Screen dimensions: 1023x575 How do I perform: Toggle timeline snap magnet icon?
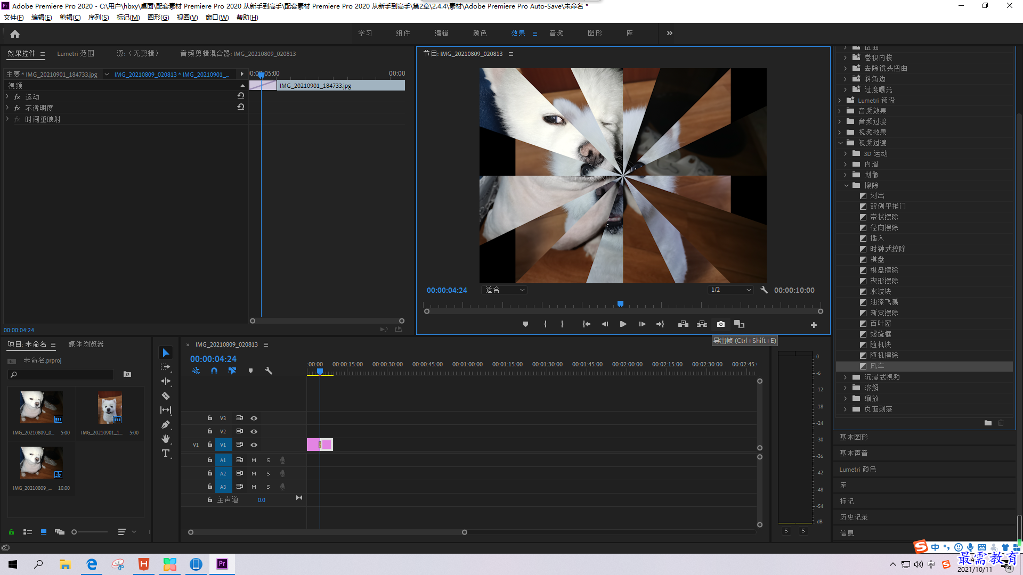(214, 371)
